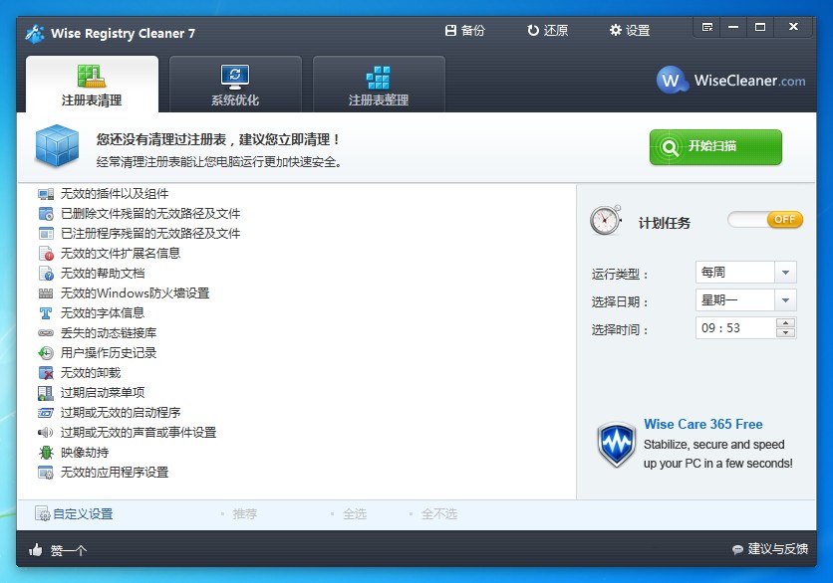Open the 备份 menu item
The height and width of the screenshot is (583, 833).
[x=465, y=30]
